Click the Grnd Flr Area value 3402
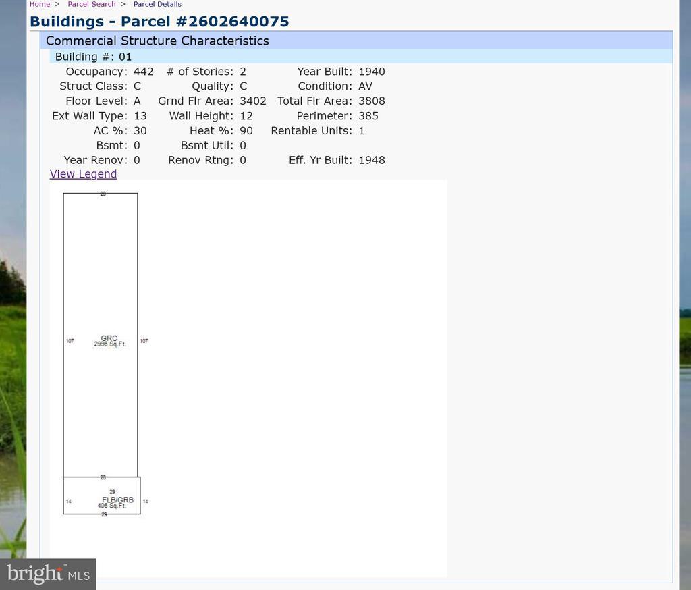The image size is (691, 590). tap(252, 101)
